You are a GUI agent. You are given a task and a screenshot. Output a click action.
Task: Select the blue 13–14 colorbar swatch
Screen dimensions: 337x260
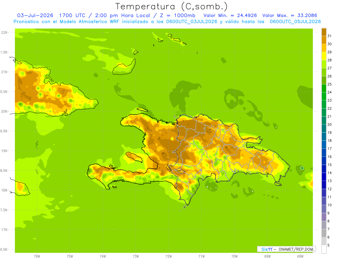[x=324, y=177]
